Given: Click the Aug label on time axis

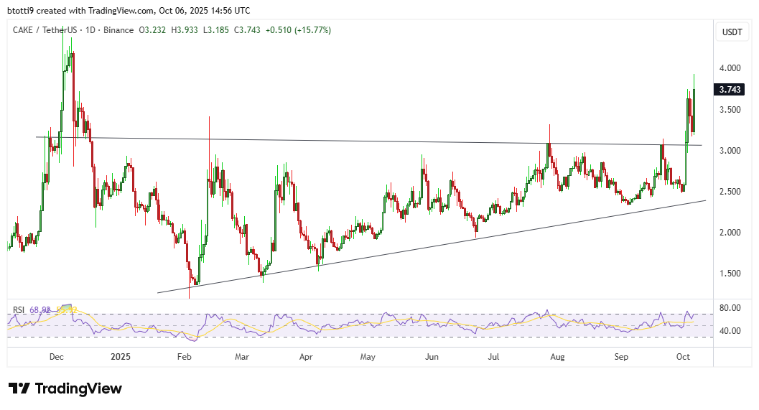Looking at the screenshot, I should pos(557,356).
